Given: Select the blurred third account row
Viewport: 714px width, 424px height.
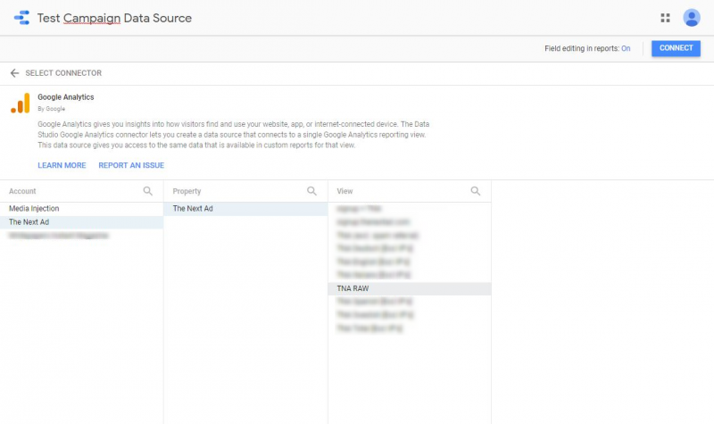Looking at the screenshot, I should [81, 236].
